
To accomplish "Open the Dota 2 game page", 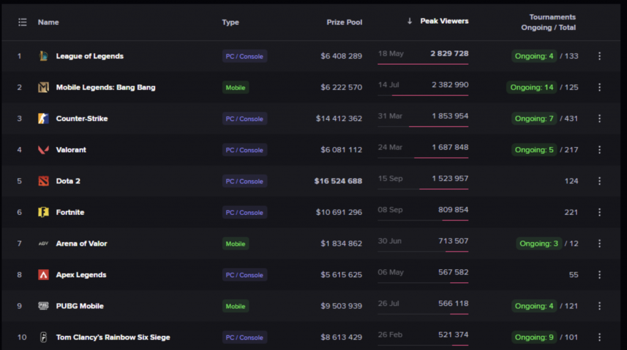I will coord(68,181).
